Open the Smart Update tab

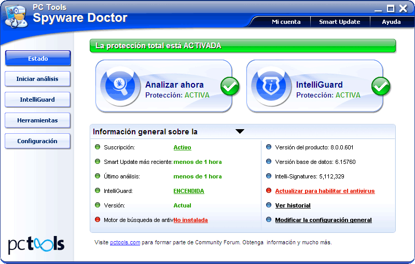click(339, 22)
